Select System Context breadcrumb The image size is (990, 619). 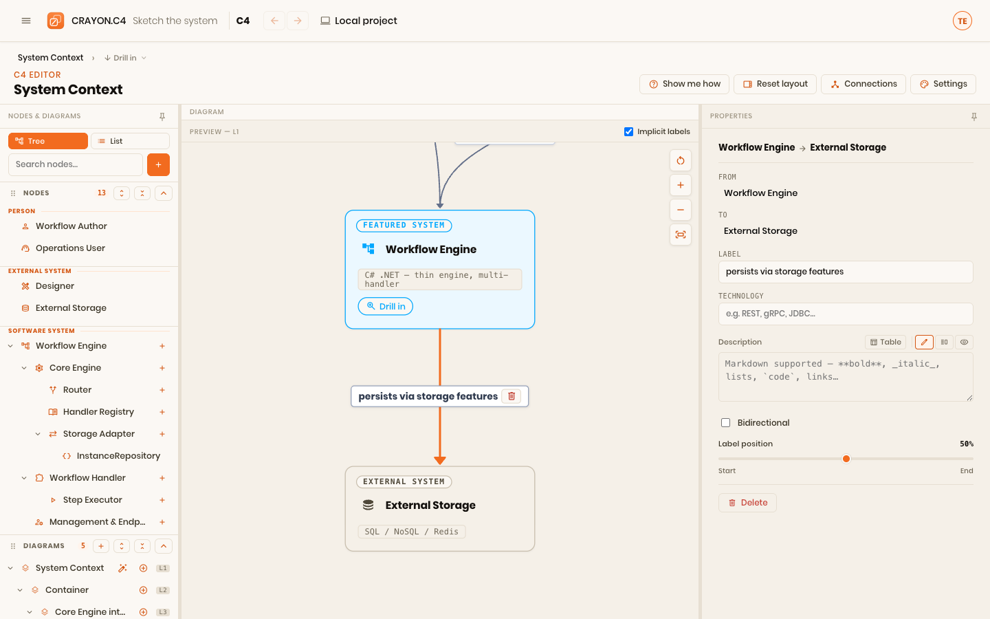[x=50, y=58]
